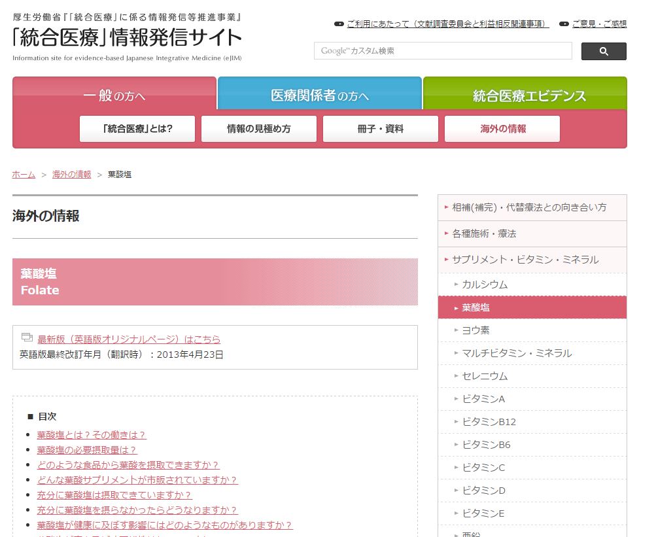Expand the 各種施術・療法 sidebar section
656x537 pixels.
tap(484, 234)
